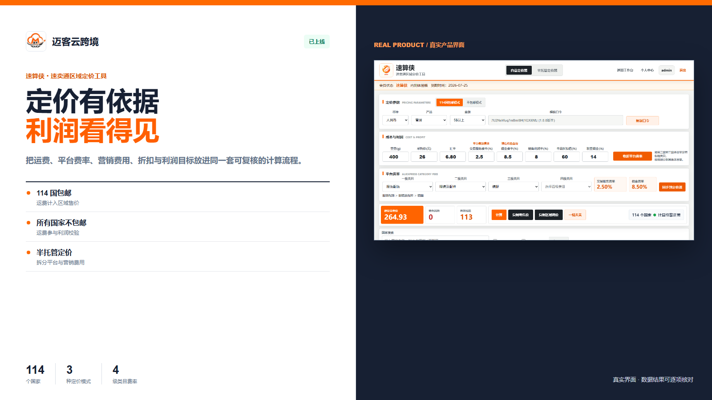Click the 114 国包邮 bullet heading
This screenshot has height=400, width=712.
54,193
